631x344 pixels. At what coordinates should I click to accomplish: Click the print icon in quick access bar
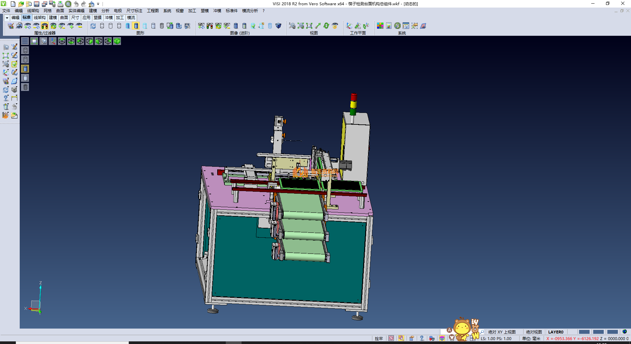tap(60, 4)
